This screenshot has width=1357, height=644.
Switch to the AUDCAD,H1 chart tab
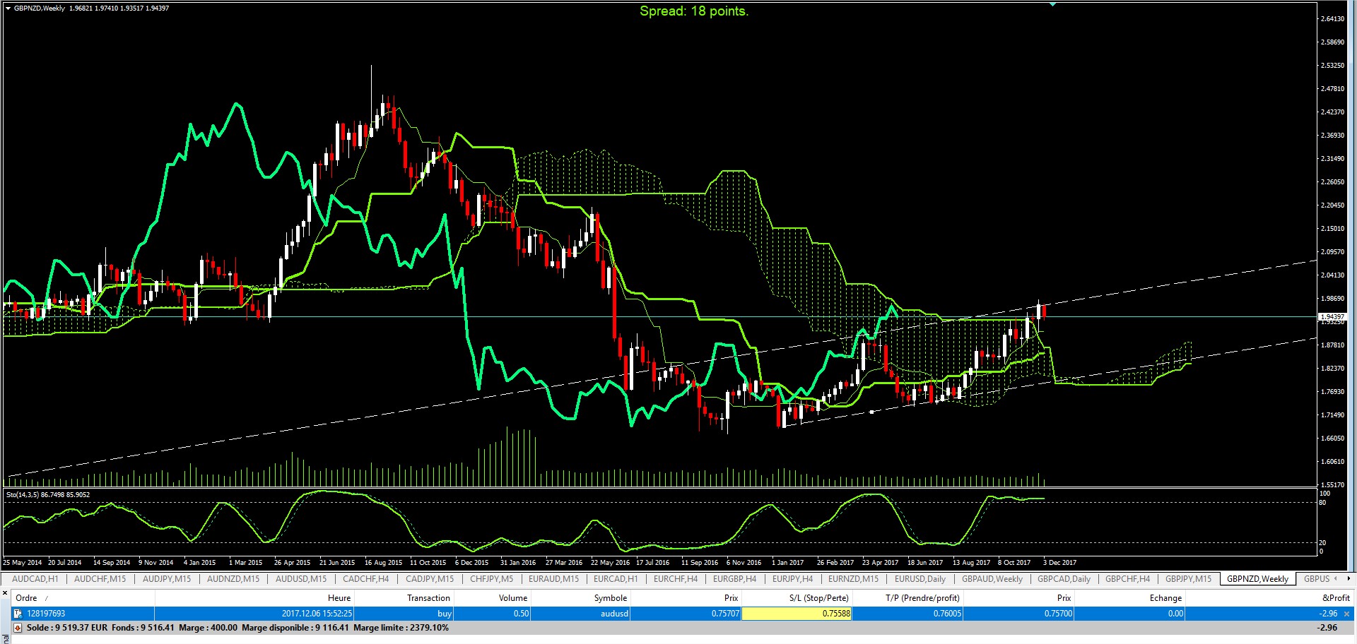35,579
